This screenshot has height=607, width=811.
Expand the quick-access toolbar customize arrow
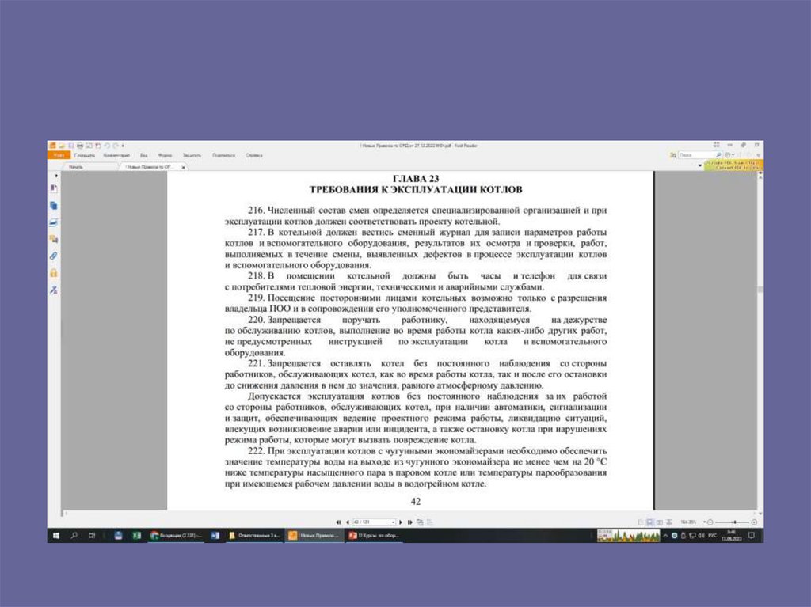123,146
